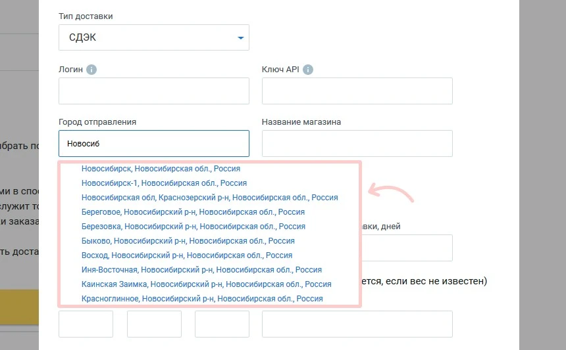Image resolution: width=566 pixels, height=350 pixels.
Task: Select the Каинская Заимка suggestion
Action: pyautogui.click(x=206, y=284)
